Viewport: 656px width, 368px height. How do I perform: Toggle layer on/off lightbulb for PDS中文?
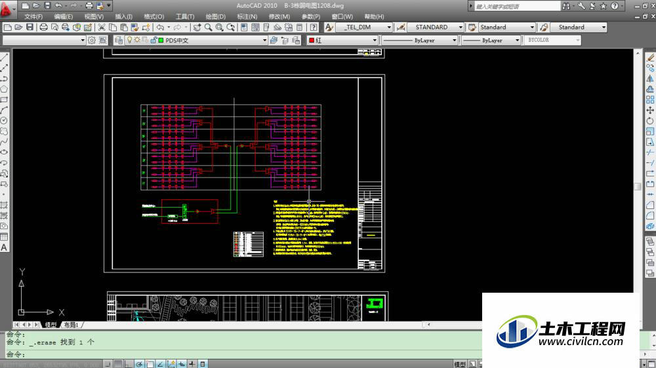point(130,40)
